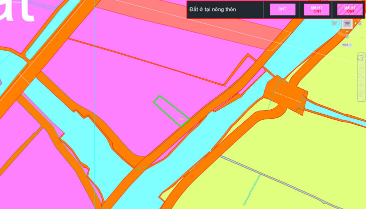The height and width of the screenshot is (209, 366).
Task: Click the small triangle below the TOP face
Action: coord(347,30)
